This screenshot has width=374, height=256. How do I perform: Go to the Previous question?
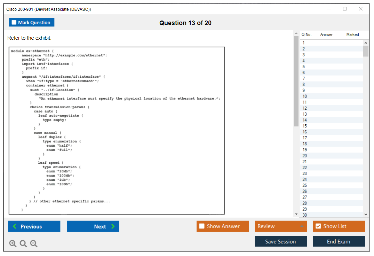pos(34,226)
